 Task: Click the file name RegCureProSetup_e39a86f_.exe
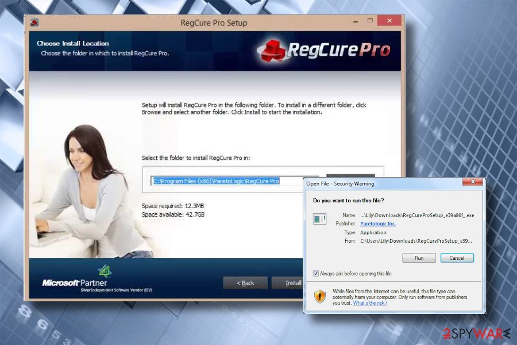(417, 215)
